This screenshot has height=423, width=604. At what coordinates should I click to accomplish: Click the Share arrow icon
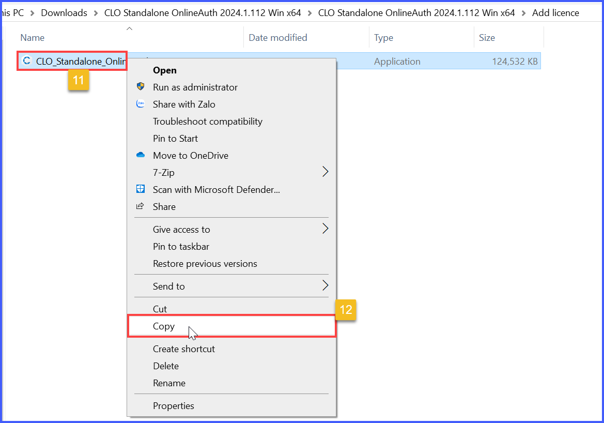140,206
